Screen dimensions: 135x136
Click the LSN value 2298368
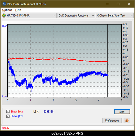49,112
